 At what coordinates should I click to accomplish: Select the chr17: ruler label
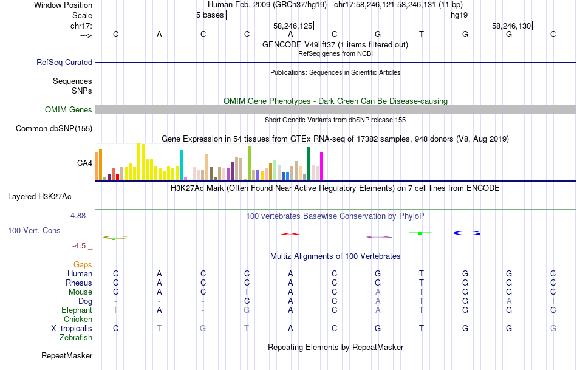(x=81, y=26)
